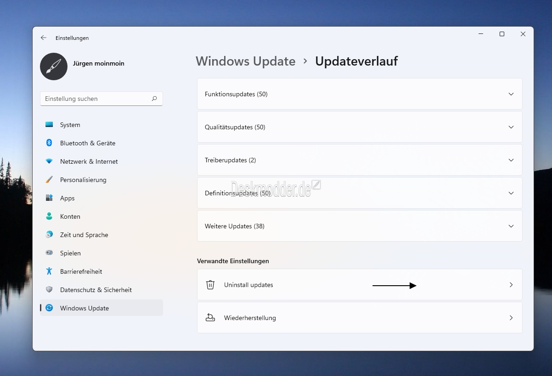
Task: Select Zeit und Sprache category
Action: coord(101,235)
